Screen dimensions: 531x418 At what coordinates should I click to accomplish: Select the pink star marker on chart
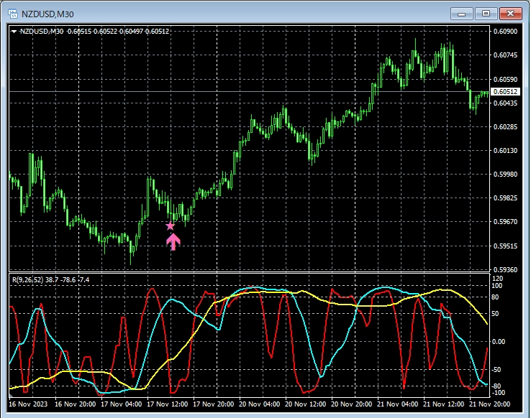[x=171, y=226]
